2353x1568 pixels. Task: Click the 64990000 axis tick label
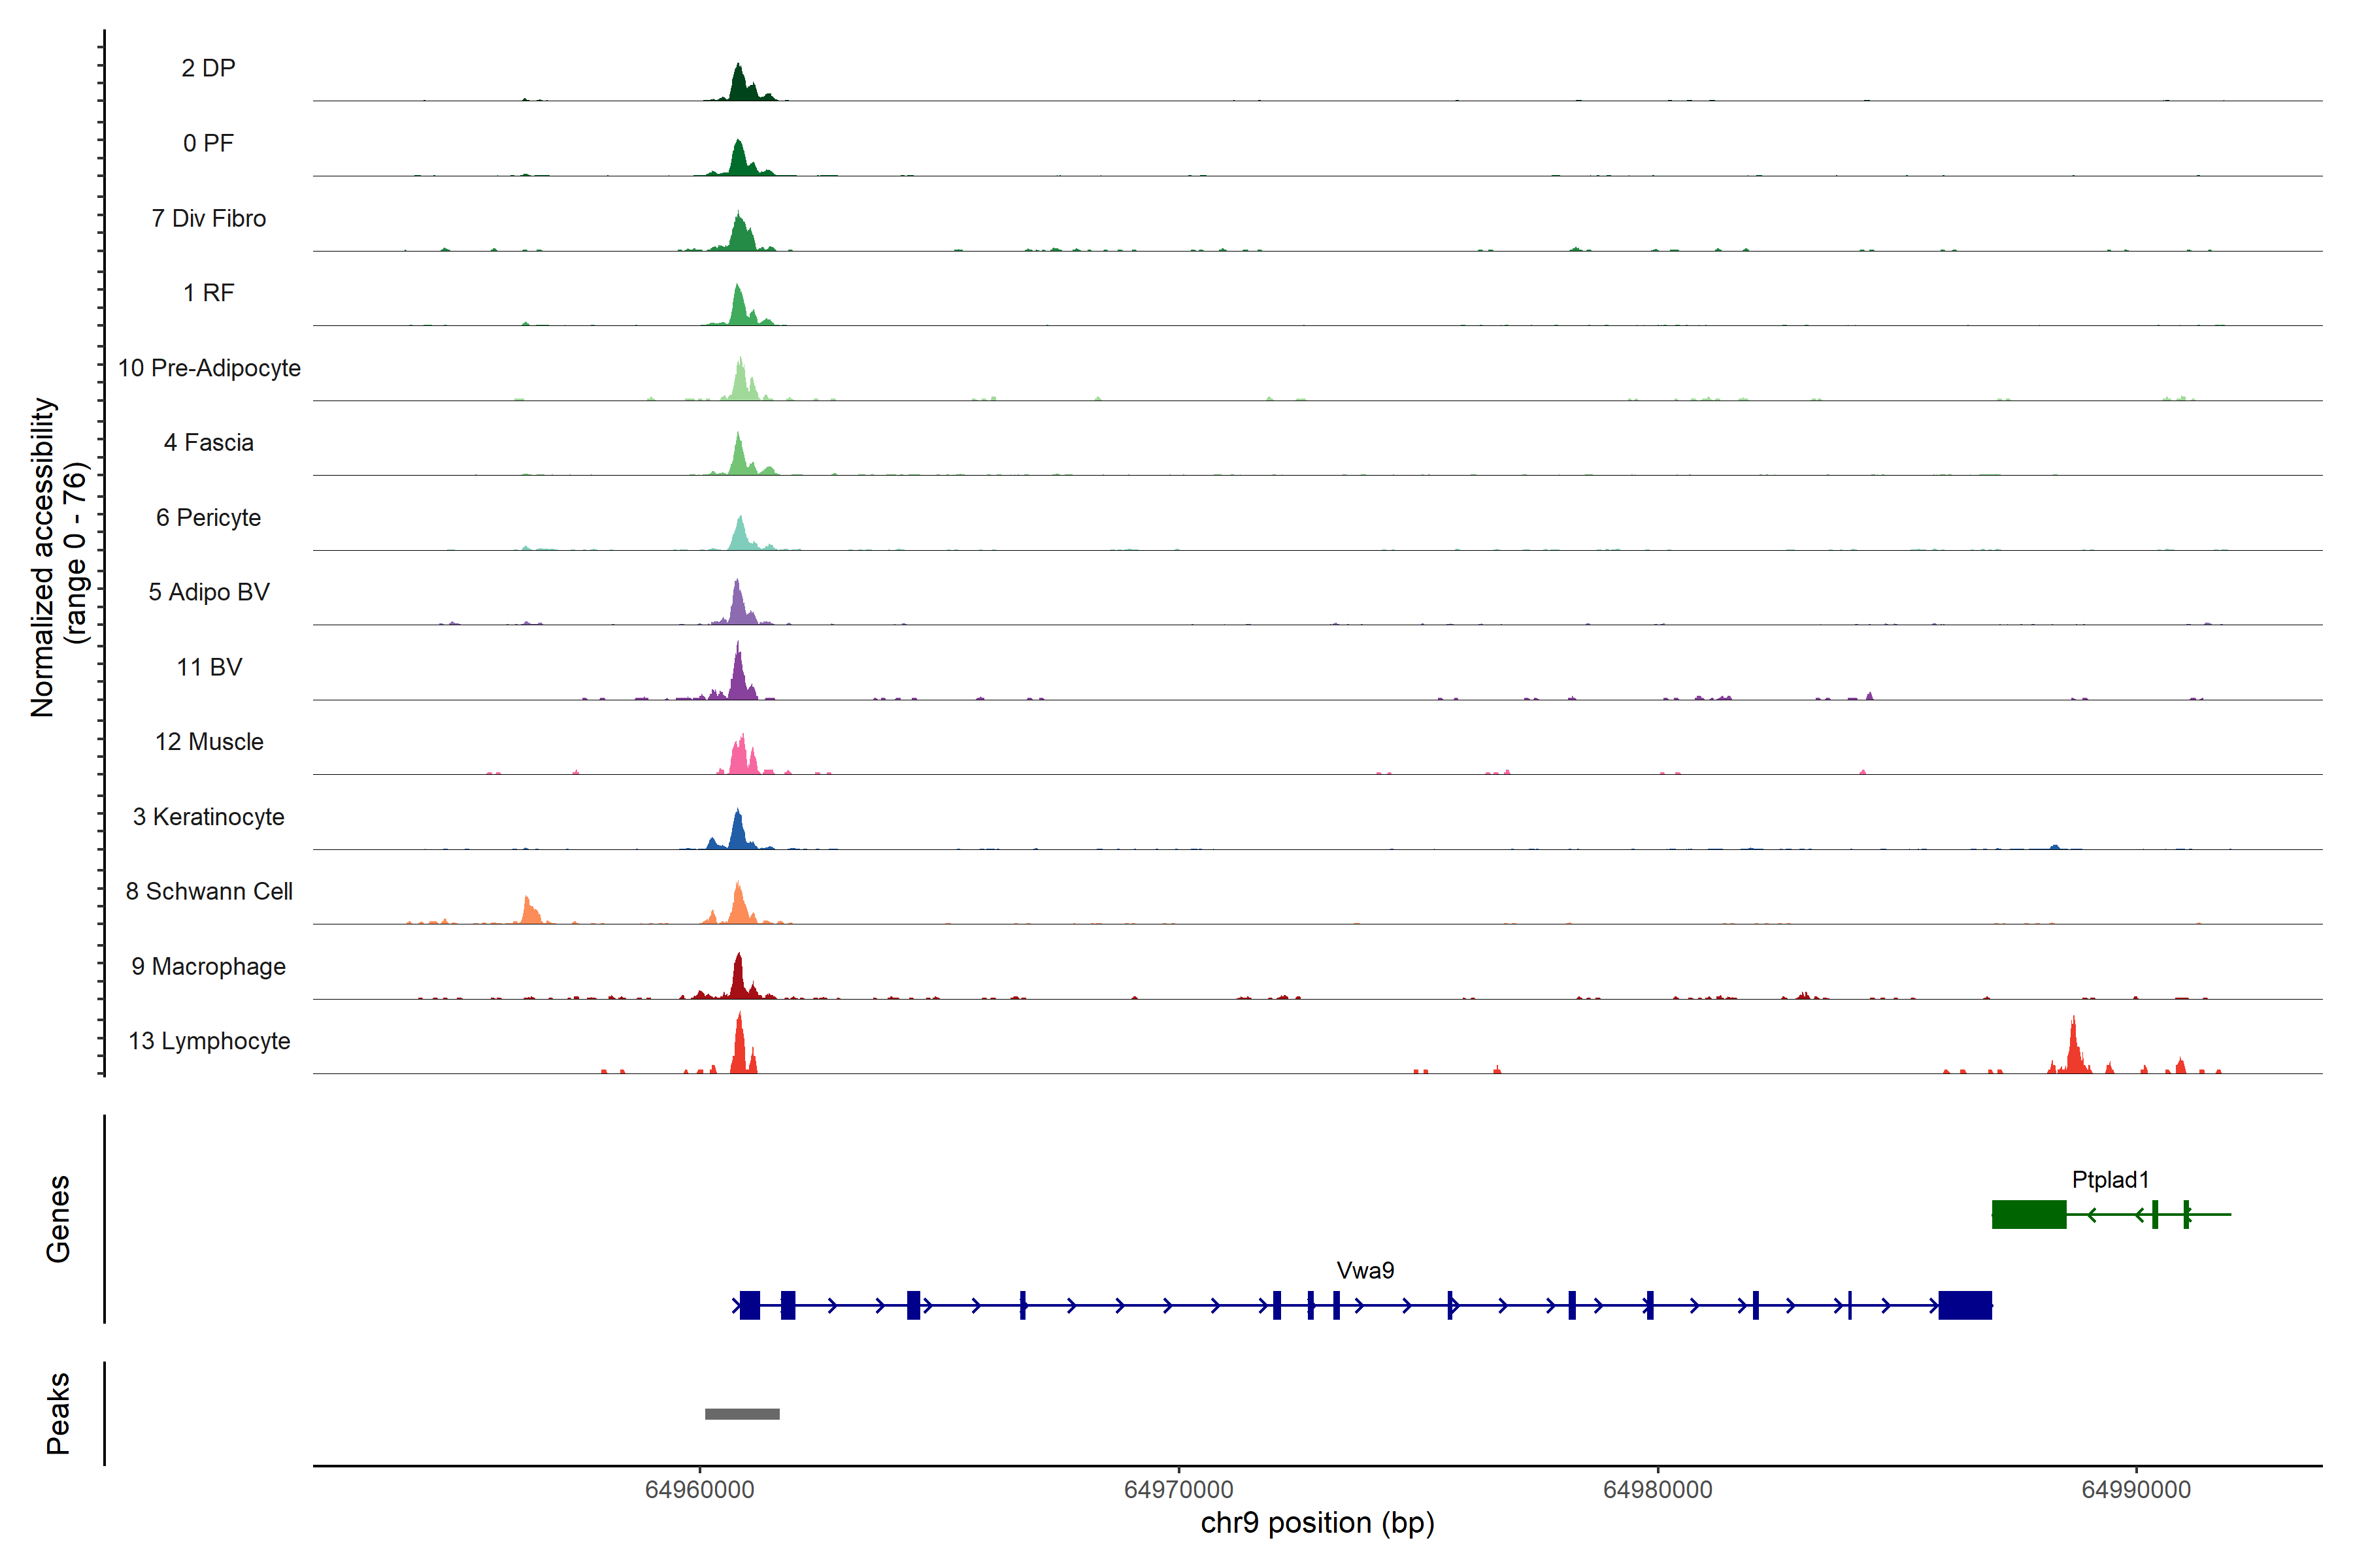(x=2136, y=1490)
